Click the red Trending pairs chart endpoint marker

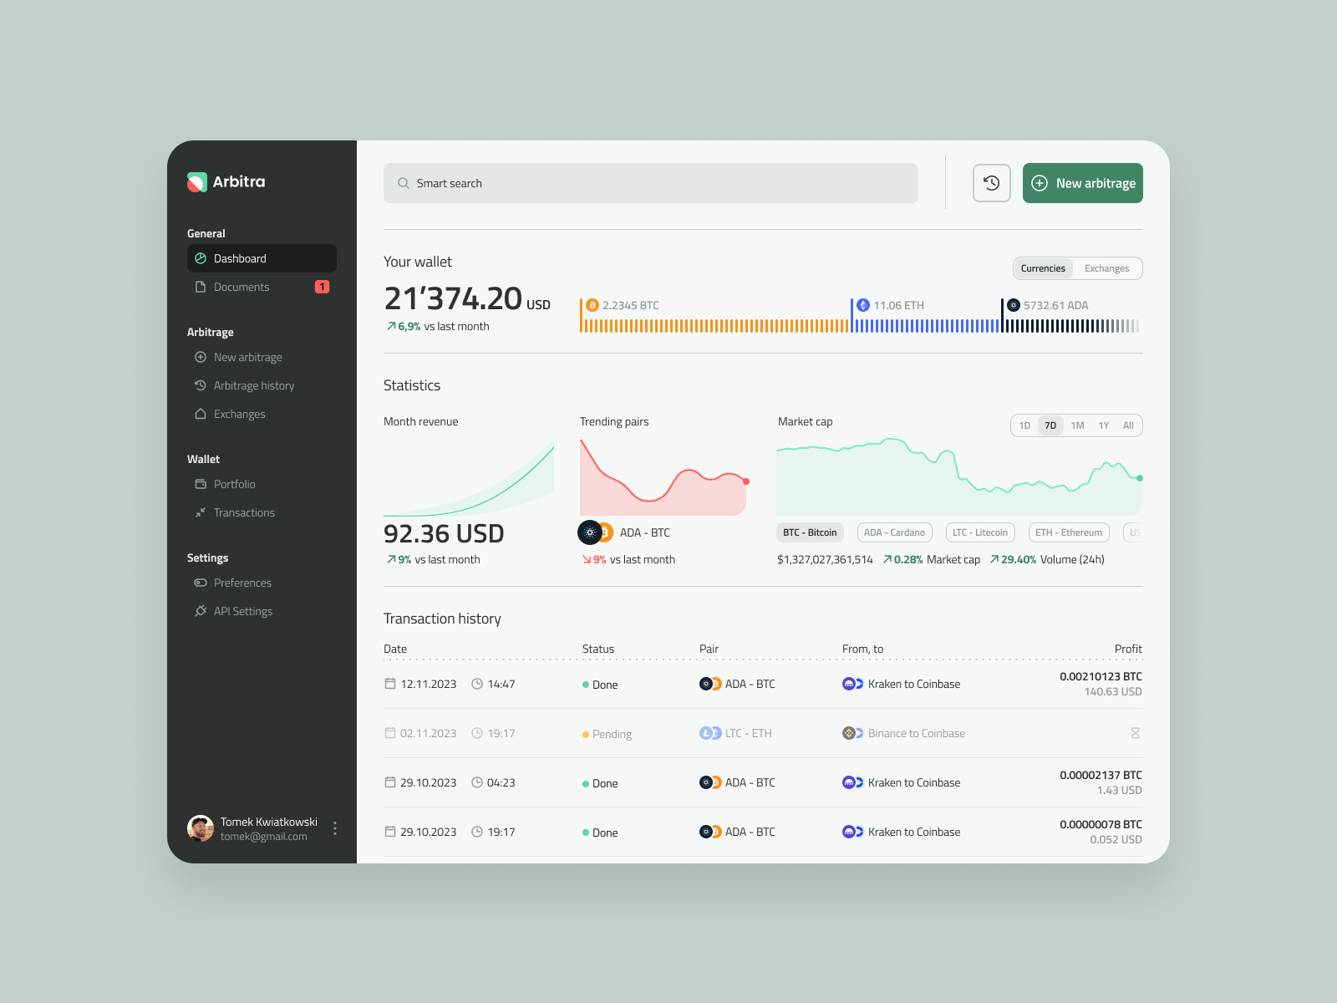click(x=745, y=482)
